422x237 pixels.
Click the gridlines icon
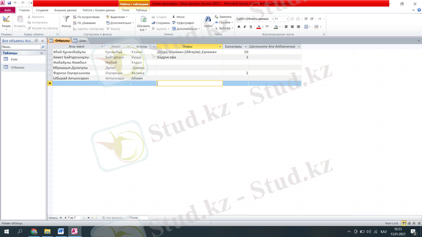tap(306, 27)
